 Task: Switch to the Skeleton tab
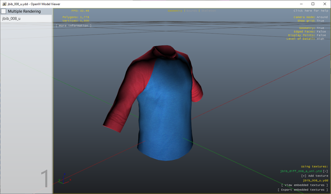208,11
